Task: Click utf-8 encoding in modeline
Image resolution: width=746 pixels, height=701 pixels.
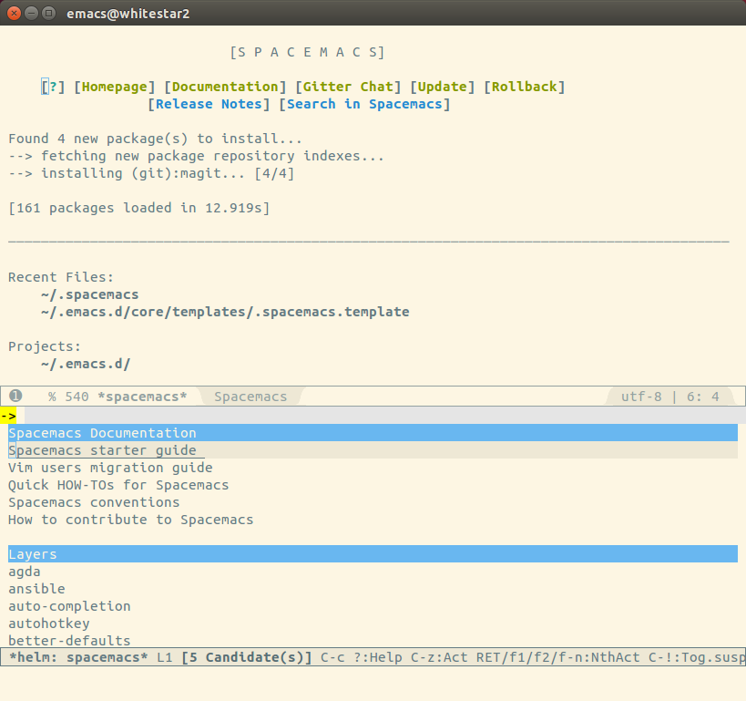Action: tap(641, 397)
